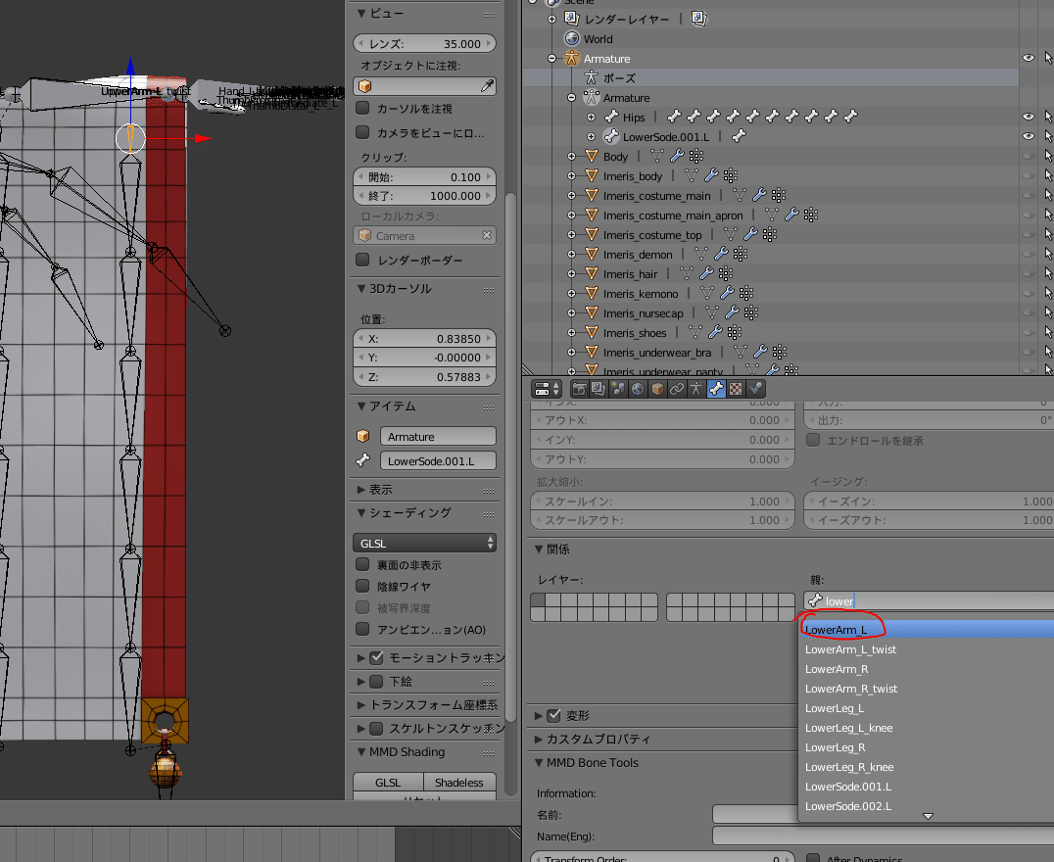
Task: Click the GLSL button in MMD Shading
Action: (388, 782)
